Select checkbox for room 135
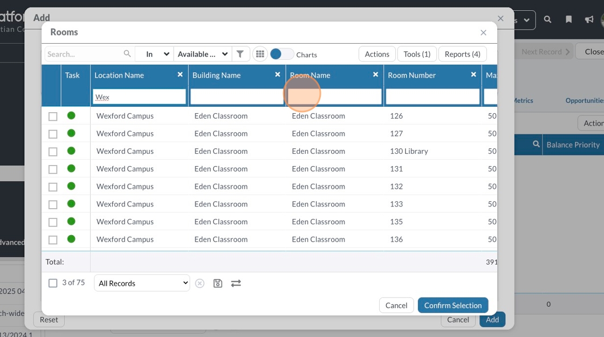The width and height of the screenshot is (604, 337). (53, 222)
